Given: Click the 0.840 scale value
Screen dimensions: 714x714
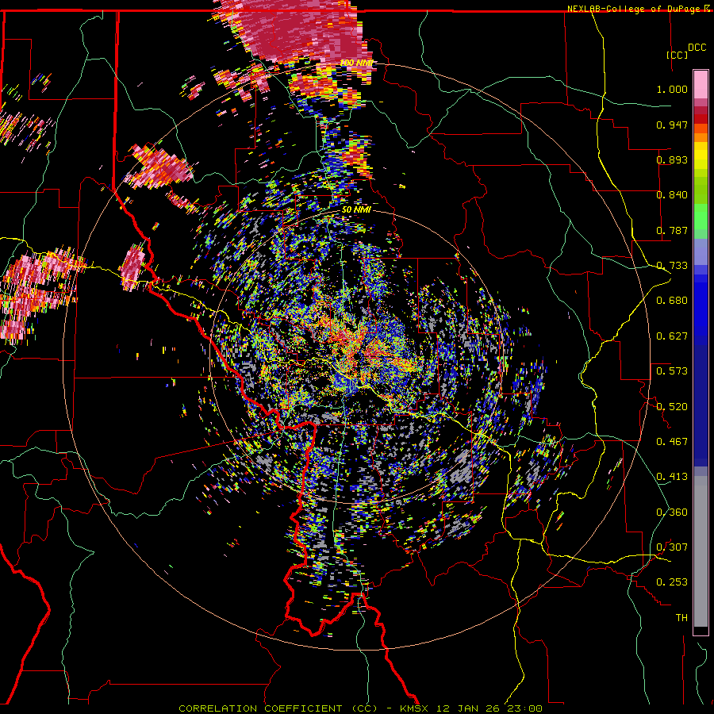Looking at the screenshot, I should (x=672, y=195).
